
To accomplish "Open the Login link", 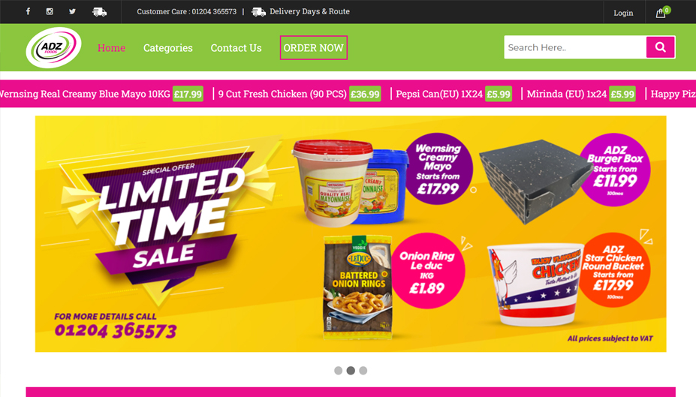I will click(623, 13).
